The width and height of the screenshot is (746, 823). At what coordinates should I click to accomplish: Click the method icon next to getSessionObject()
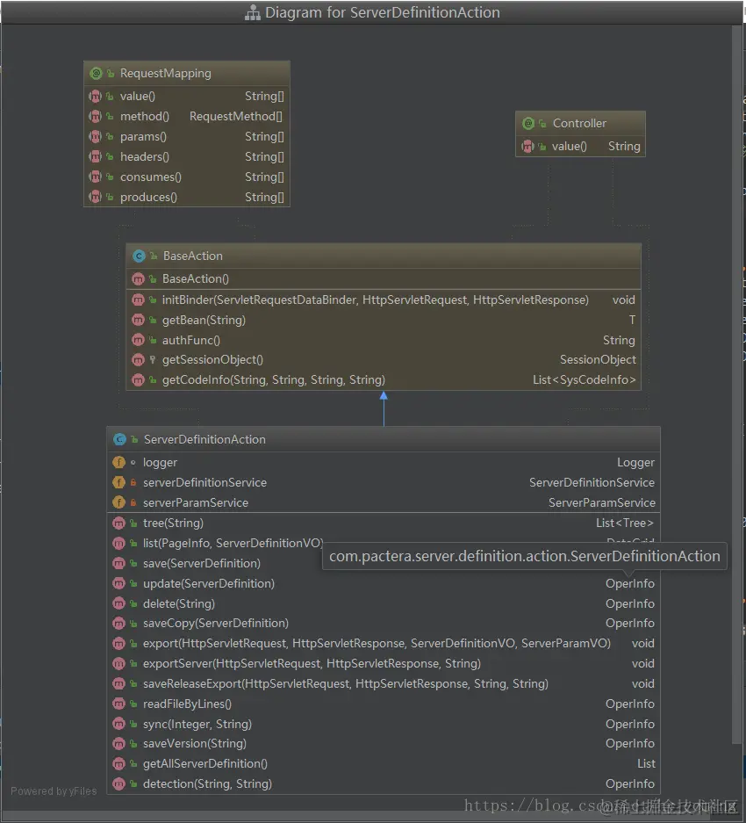tap(138, 359)
